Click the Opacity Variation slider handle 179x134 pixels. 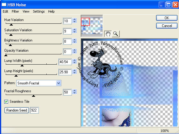click(6, 55)
